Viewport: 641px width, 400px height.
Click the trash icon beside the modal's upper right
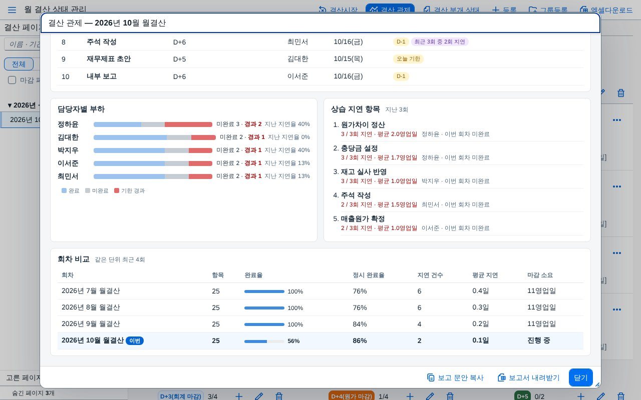pyautogui.click(x=621, y=93)
